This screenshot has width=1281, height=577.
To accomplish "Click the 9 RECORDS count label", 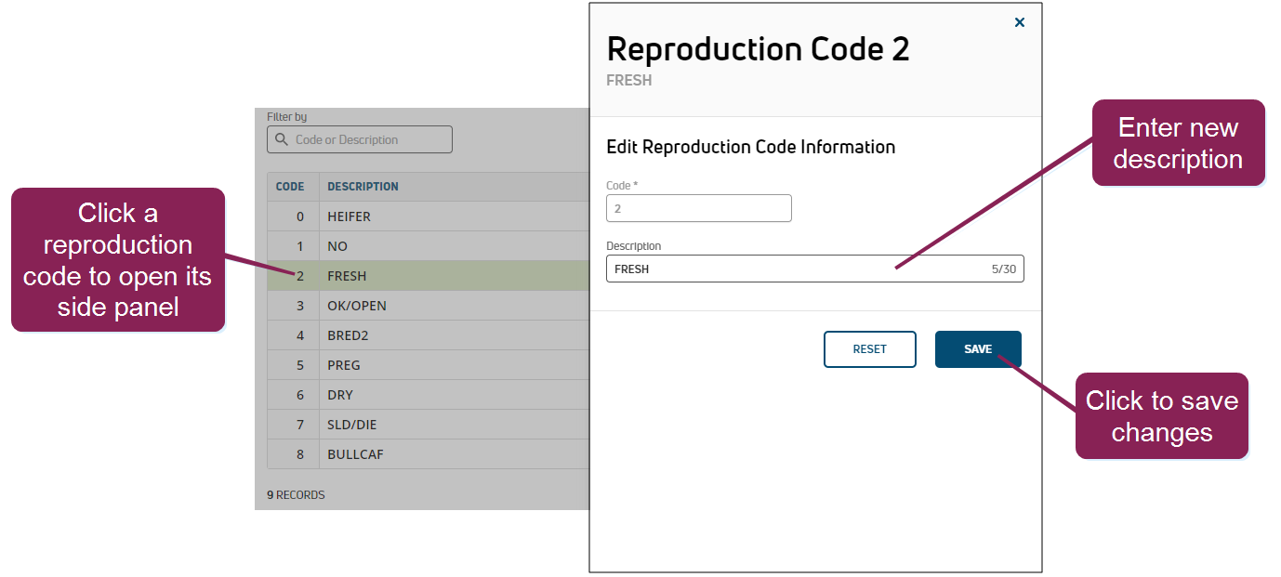I will coord(297,495).
